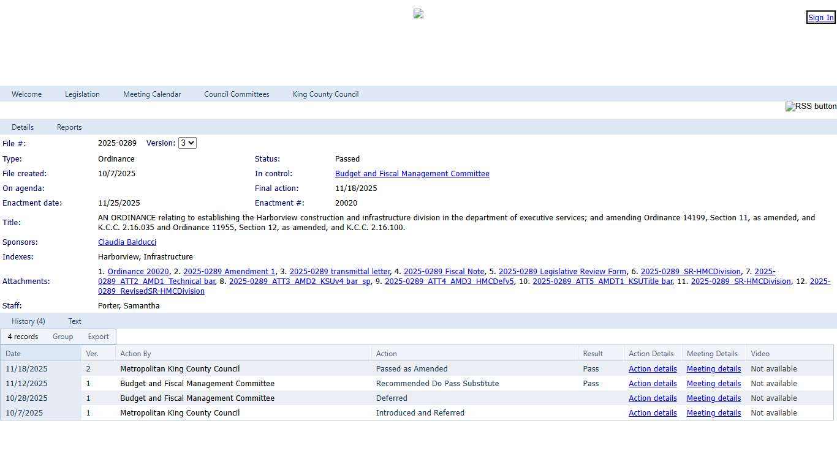Open Budget and Fiscal Management Committee link
The image size is (837, 470).
[x=412, y=174]
